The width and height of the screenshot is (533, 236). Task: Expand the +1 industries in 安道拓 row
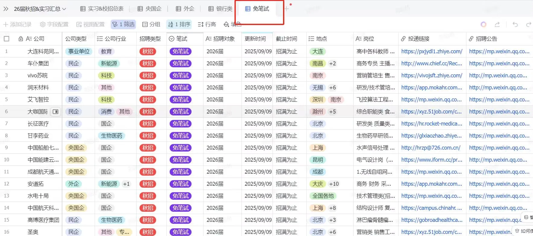point(126,184)
